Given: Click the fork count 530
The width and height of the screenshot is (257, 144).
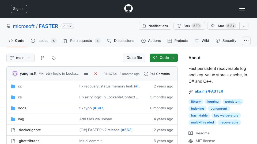Looking at the screenshot, I should tap(196, 26).
